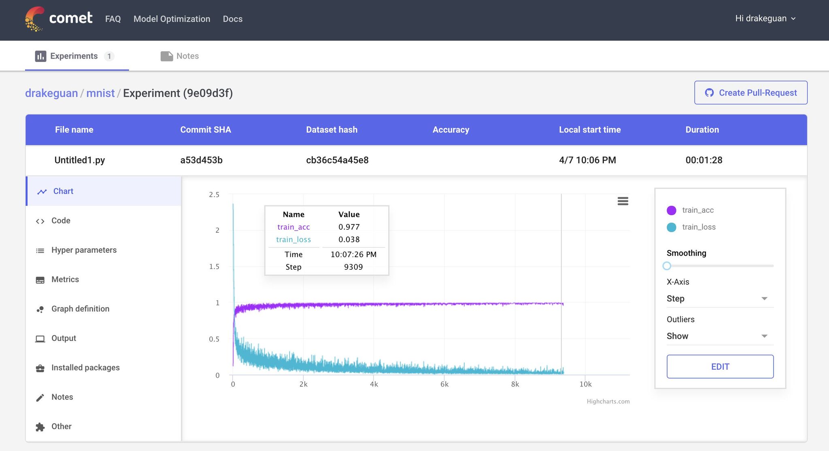This screenshot has height=451, width=829.
Task: Click the Graph definition icon
Action: [40, 309]
